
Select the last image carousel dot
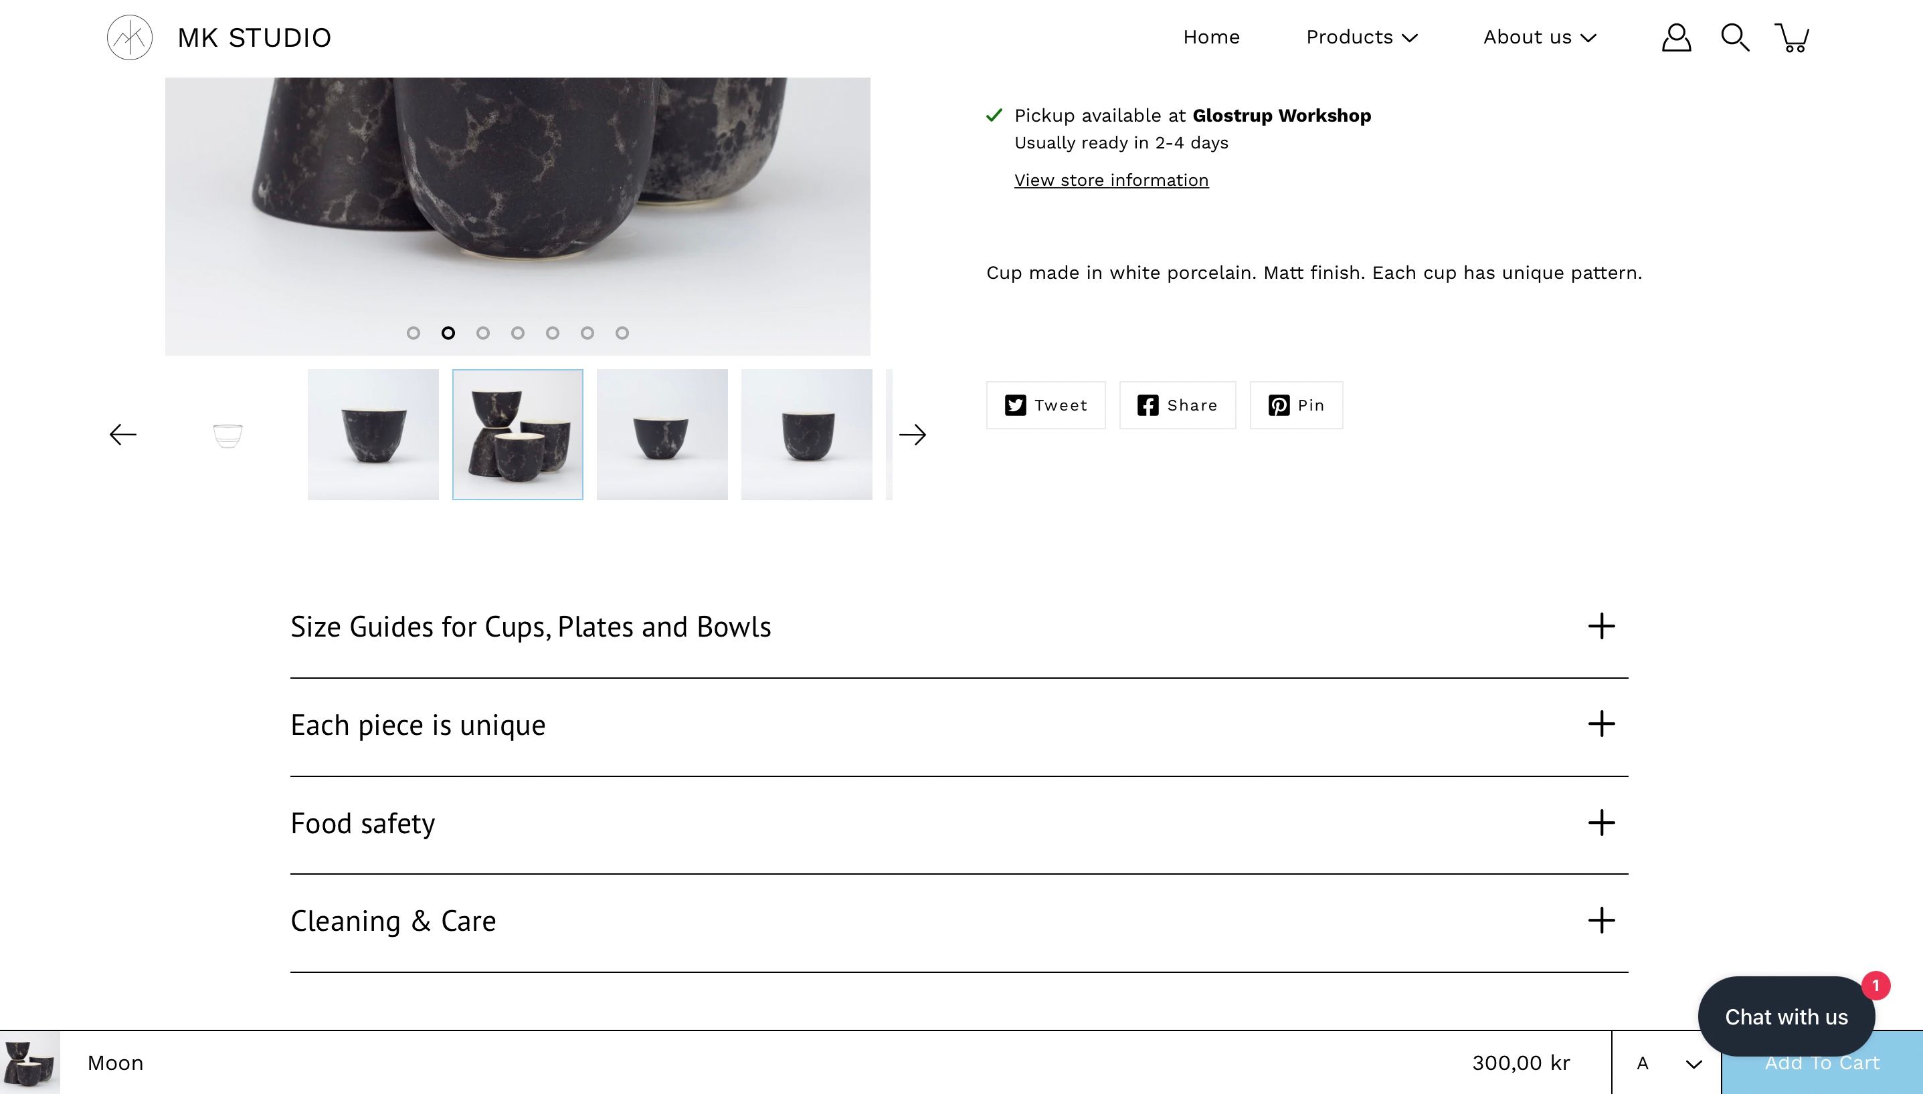click(622, 333)
